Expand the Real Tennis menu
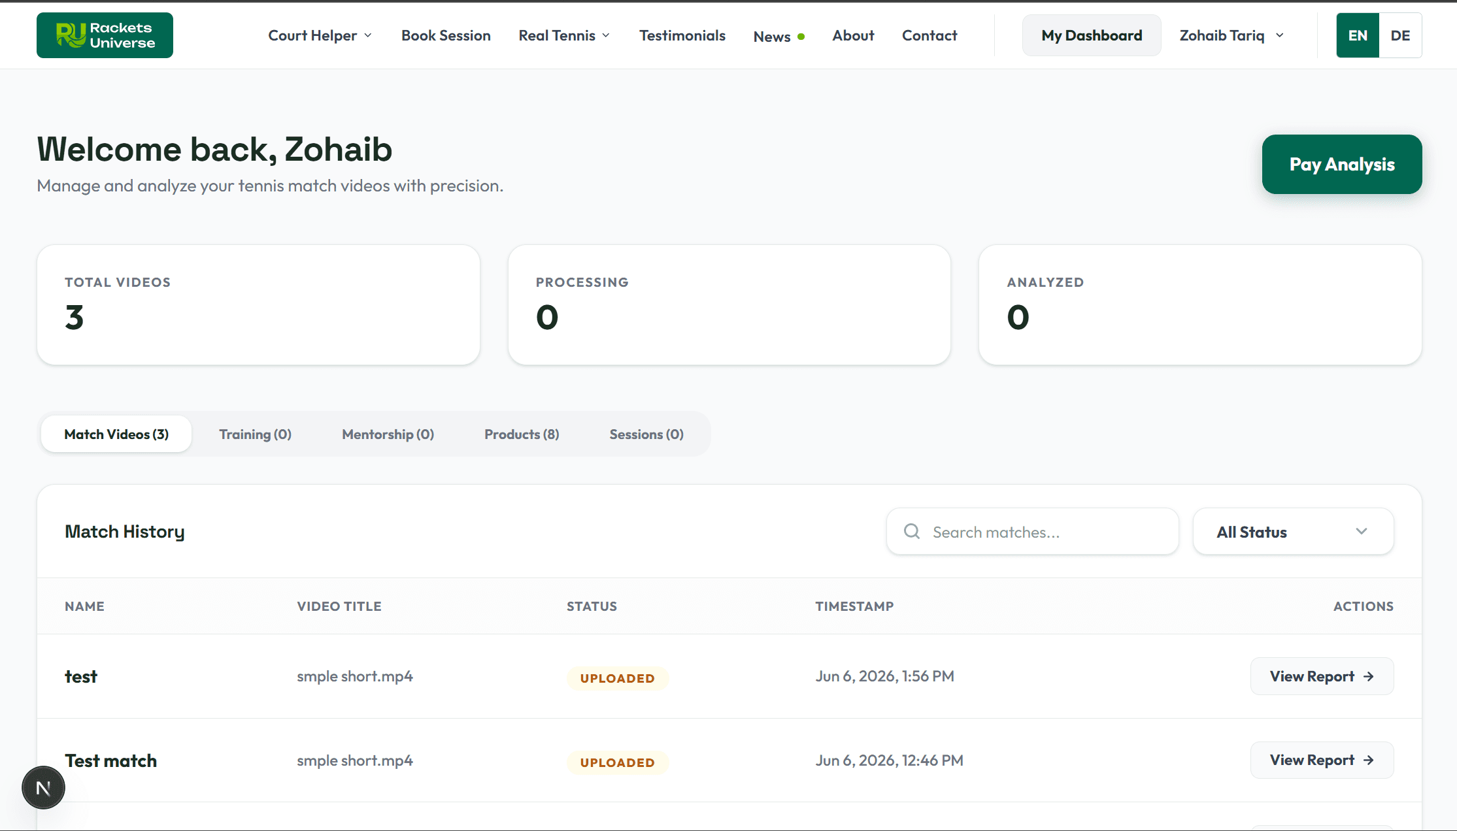The width and height of the screenshot is (1457, 831). click(x=564, y=35)
